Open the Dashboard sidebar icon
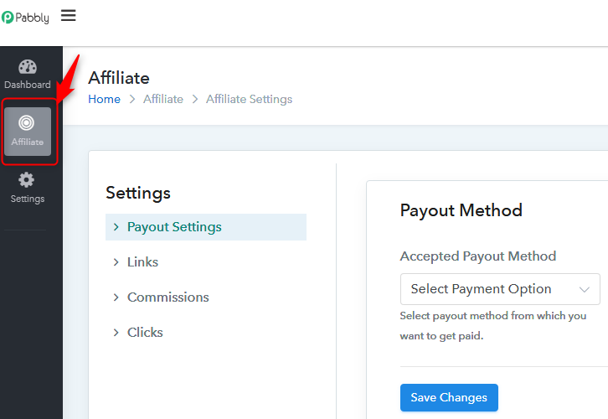Image resolution: width=608 pixels, height=419 pixels. tap(28, 68)
